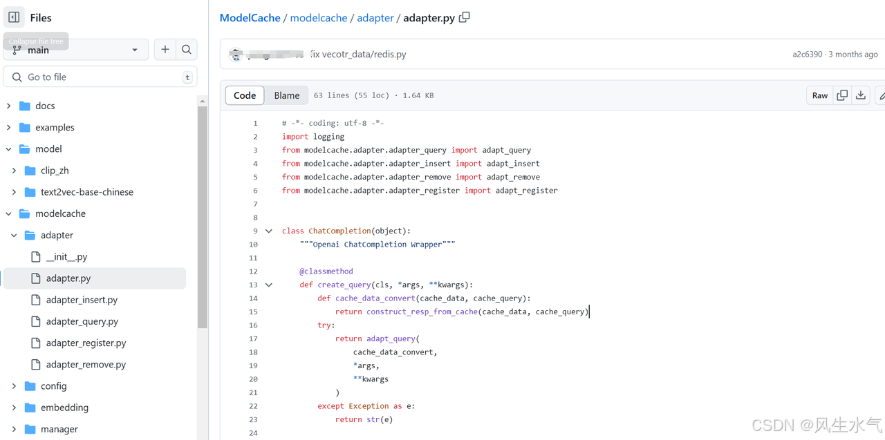Click commit author avatar
The height and width of the screenshot is (440, 885).
coord(236,54)
